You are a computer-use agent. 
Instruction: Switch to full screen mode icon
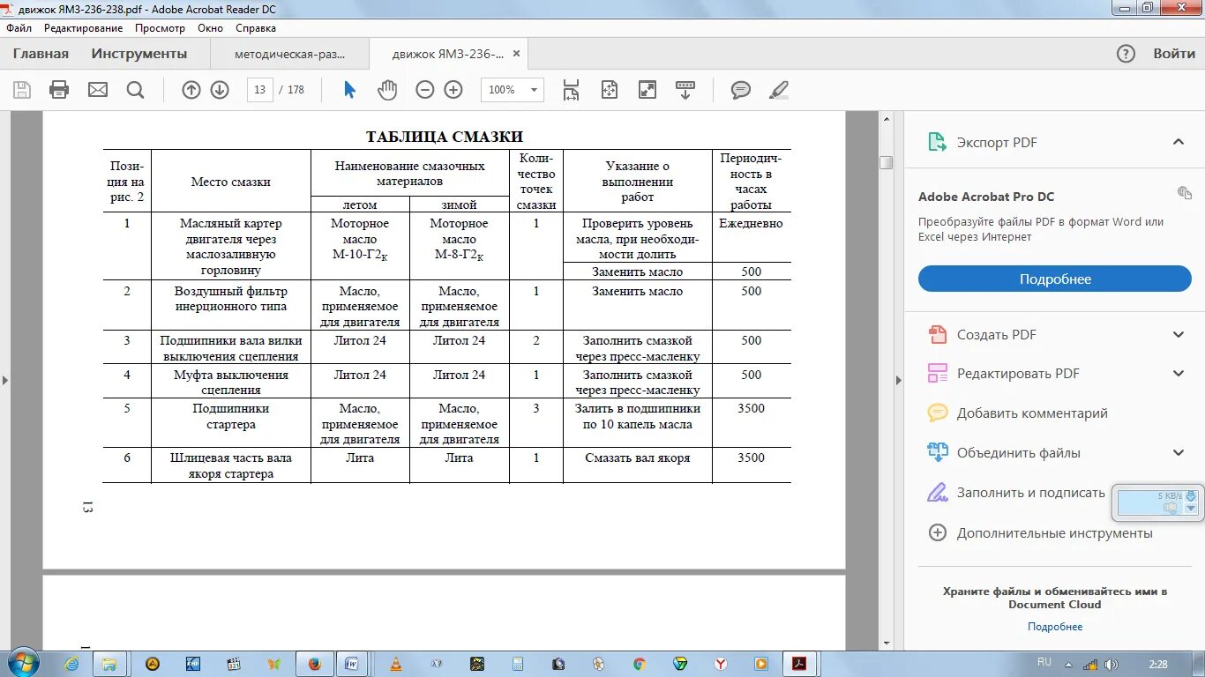(647, 90)
